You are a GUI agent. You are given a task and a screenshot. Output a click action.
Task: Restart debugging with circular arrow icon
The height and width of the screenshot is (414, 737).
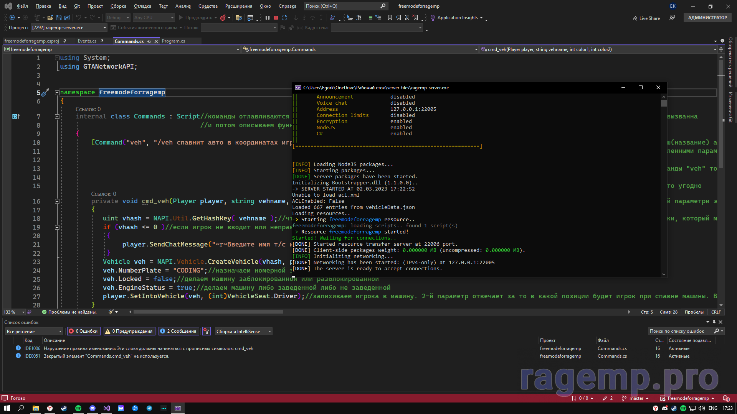tap(284, 18)
